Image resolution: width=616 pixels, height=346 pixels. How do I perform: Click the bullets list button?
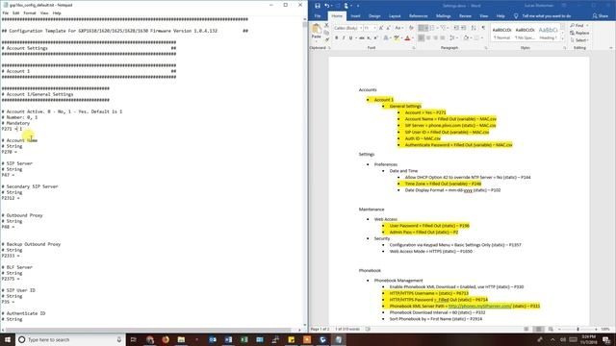click(x=421, y=28)
